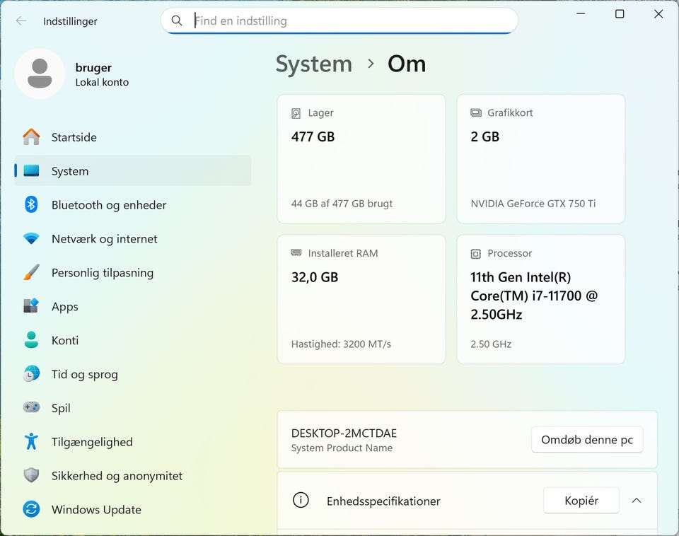Screen dimensions: 679x536
Task: Click the Startside home icon
Action: 31,137
